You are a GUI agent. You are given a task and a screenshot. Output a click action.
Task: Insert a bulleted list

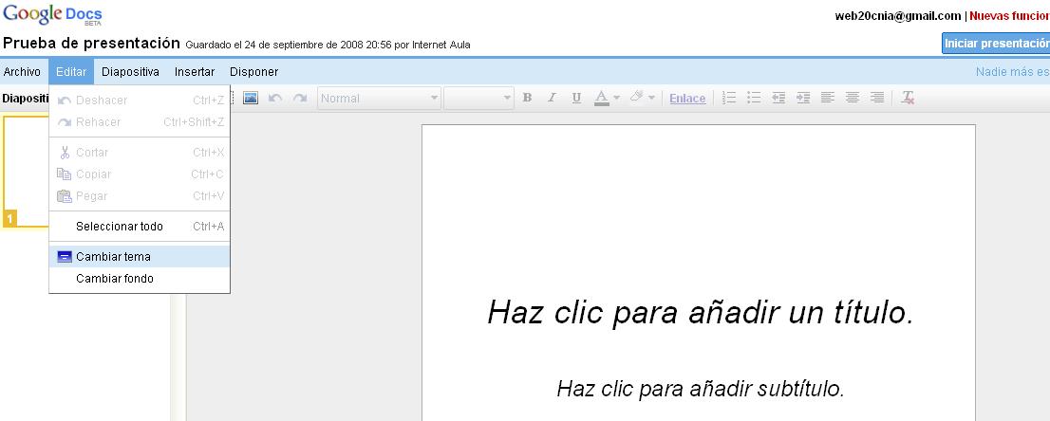[x=754, y=98]
